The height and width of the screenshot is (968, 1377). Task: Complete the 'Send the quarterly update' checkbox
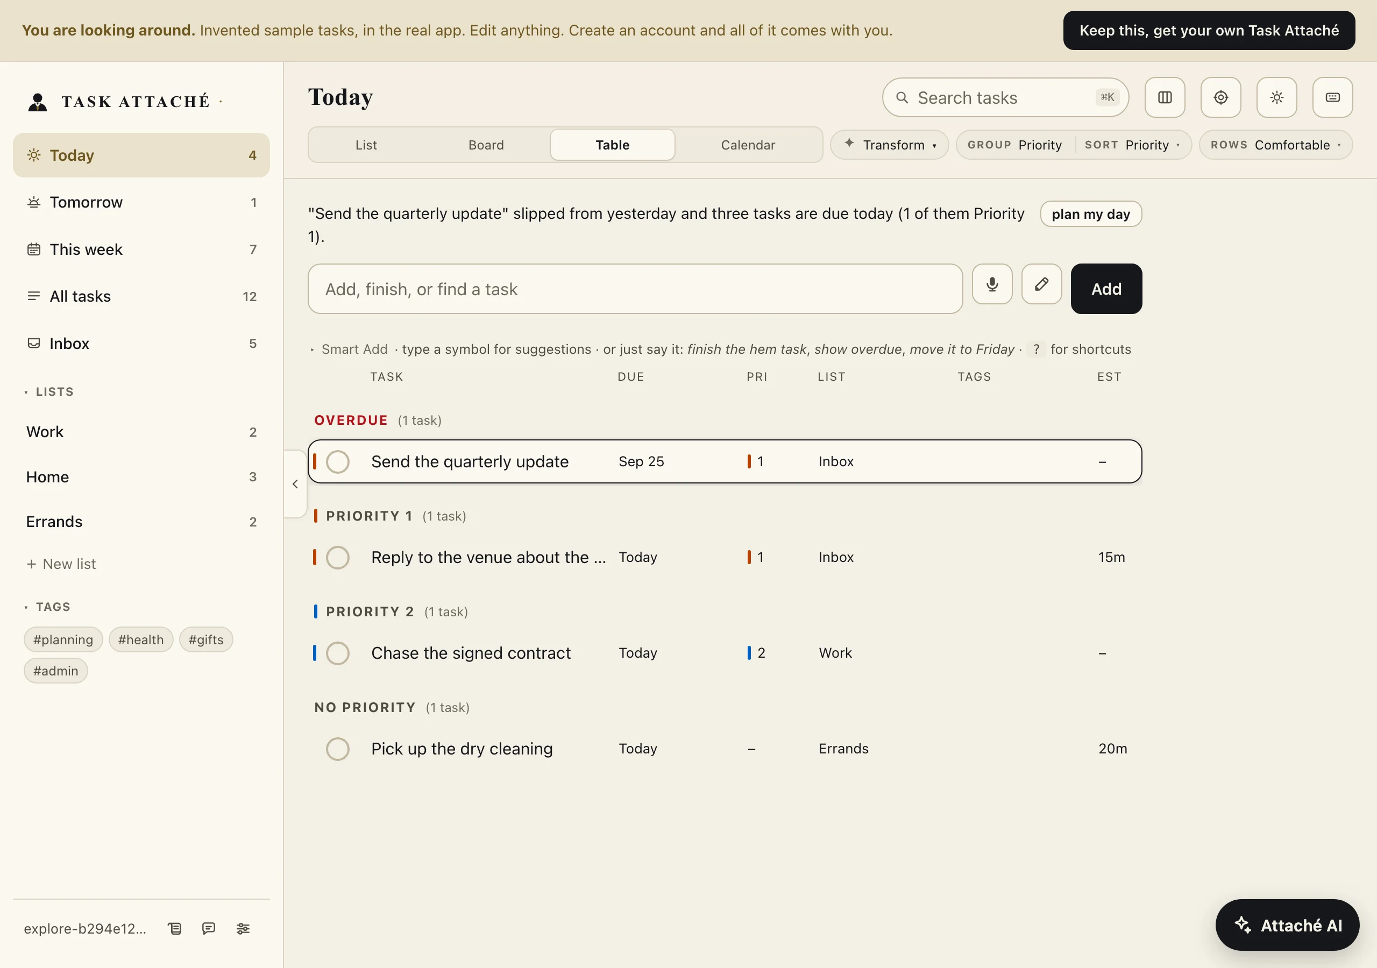point(338,462)
